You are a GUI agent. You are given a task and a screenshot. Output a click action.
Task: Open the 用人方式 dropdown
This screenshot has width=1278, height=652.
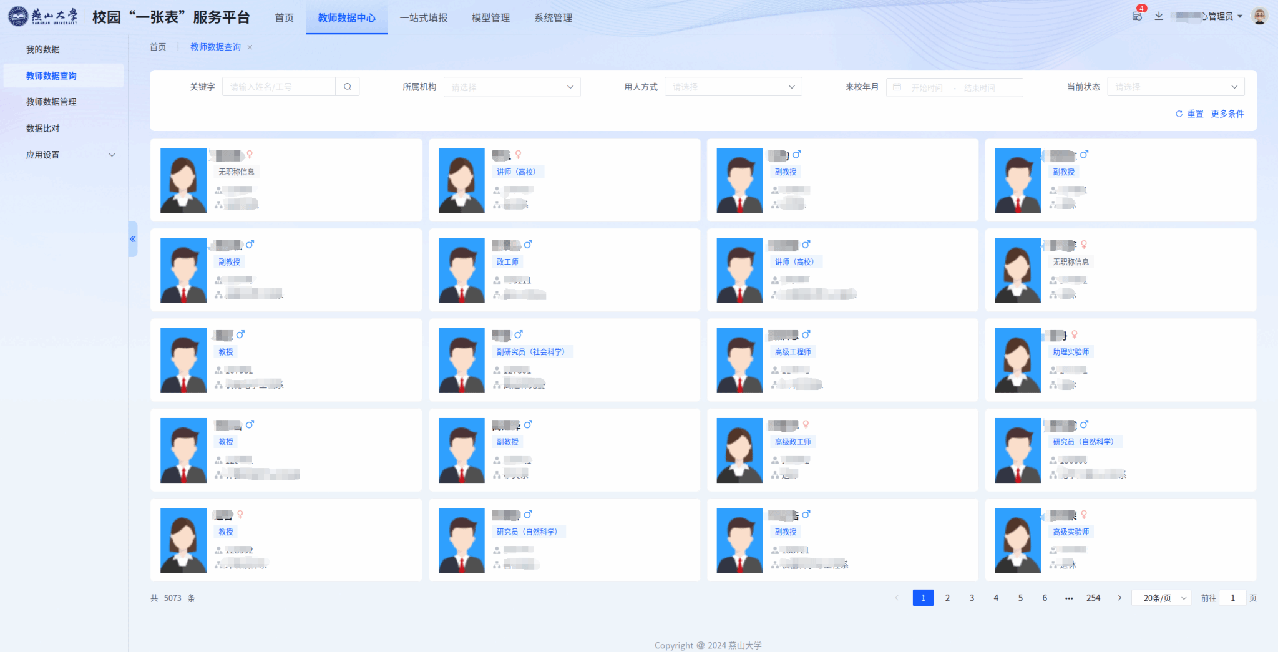(733, 87)
